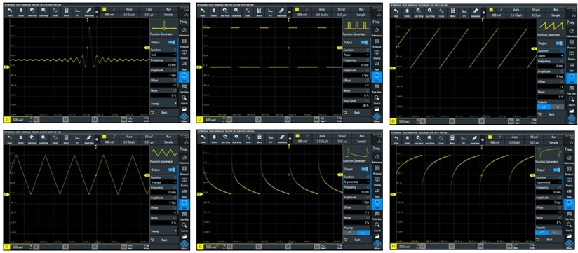Expand the Sweep submenu in the SinC screen
578x253 pixels.
[x=163, y=104]
